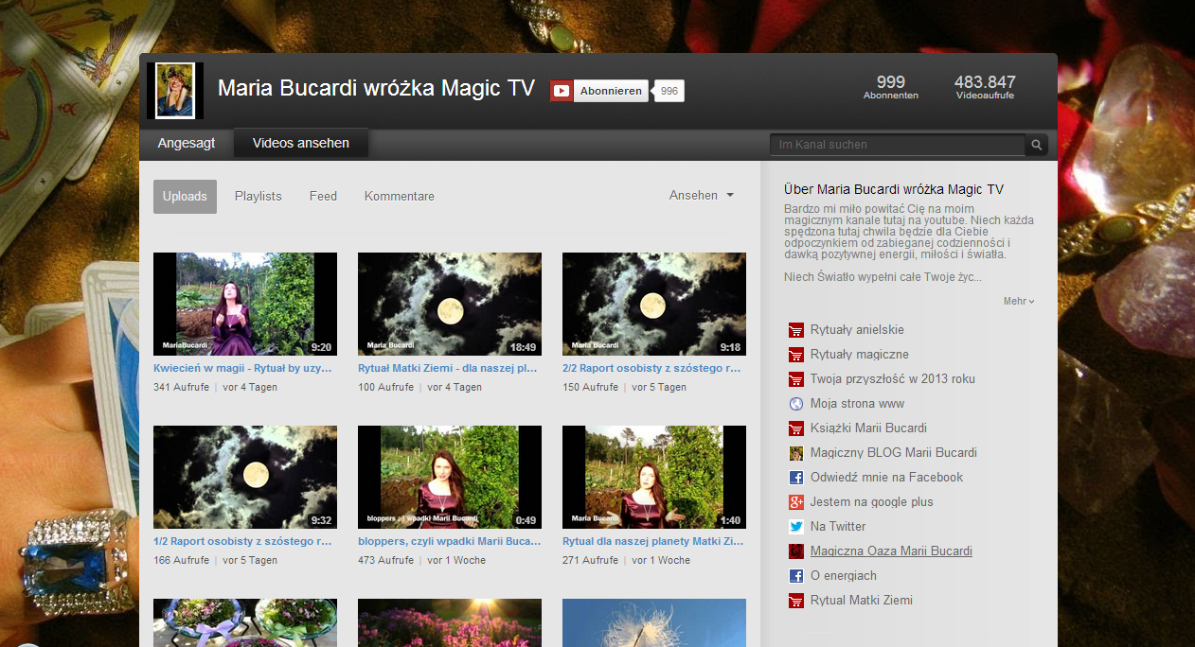Open Rytuały magiczne link
The width and height of the screenshot is (1195, 647).
(859, 355)
